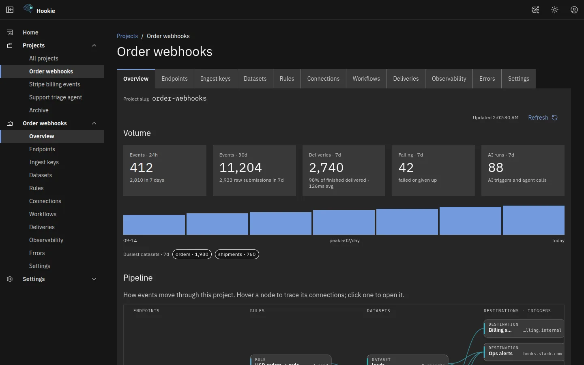Select the Observability tab
The image size is (584, 365).
click(x=449, y=79)
